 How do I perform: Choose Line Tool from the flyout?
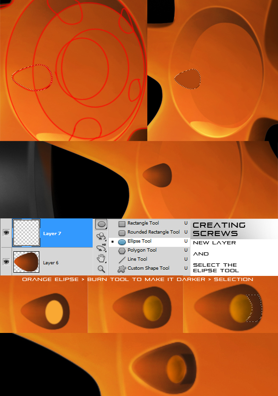click(149, 259)
